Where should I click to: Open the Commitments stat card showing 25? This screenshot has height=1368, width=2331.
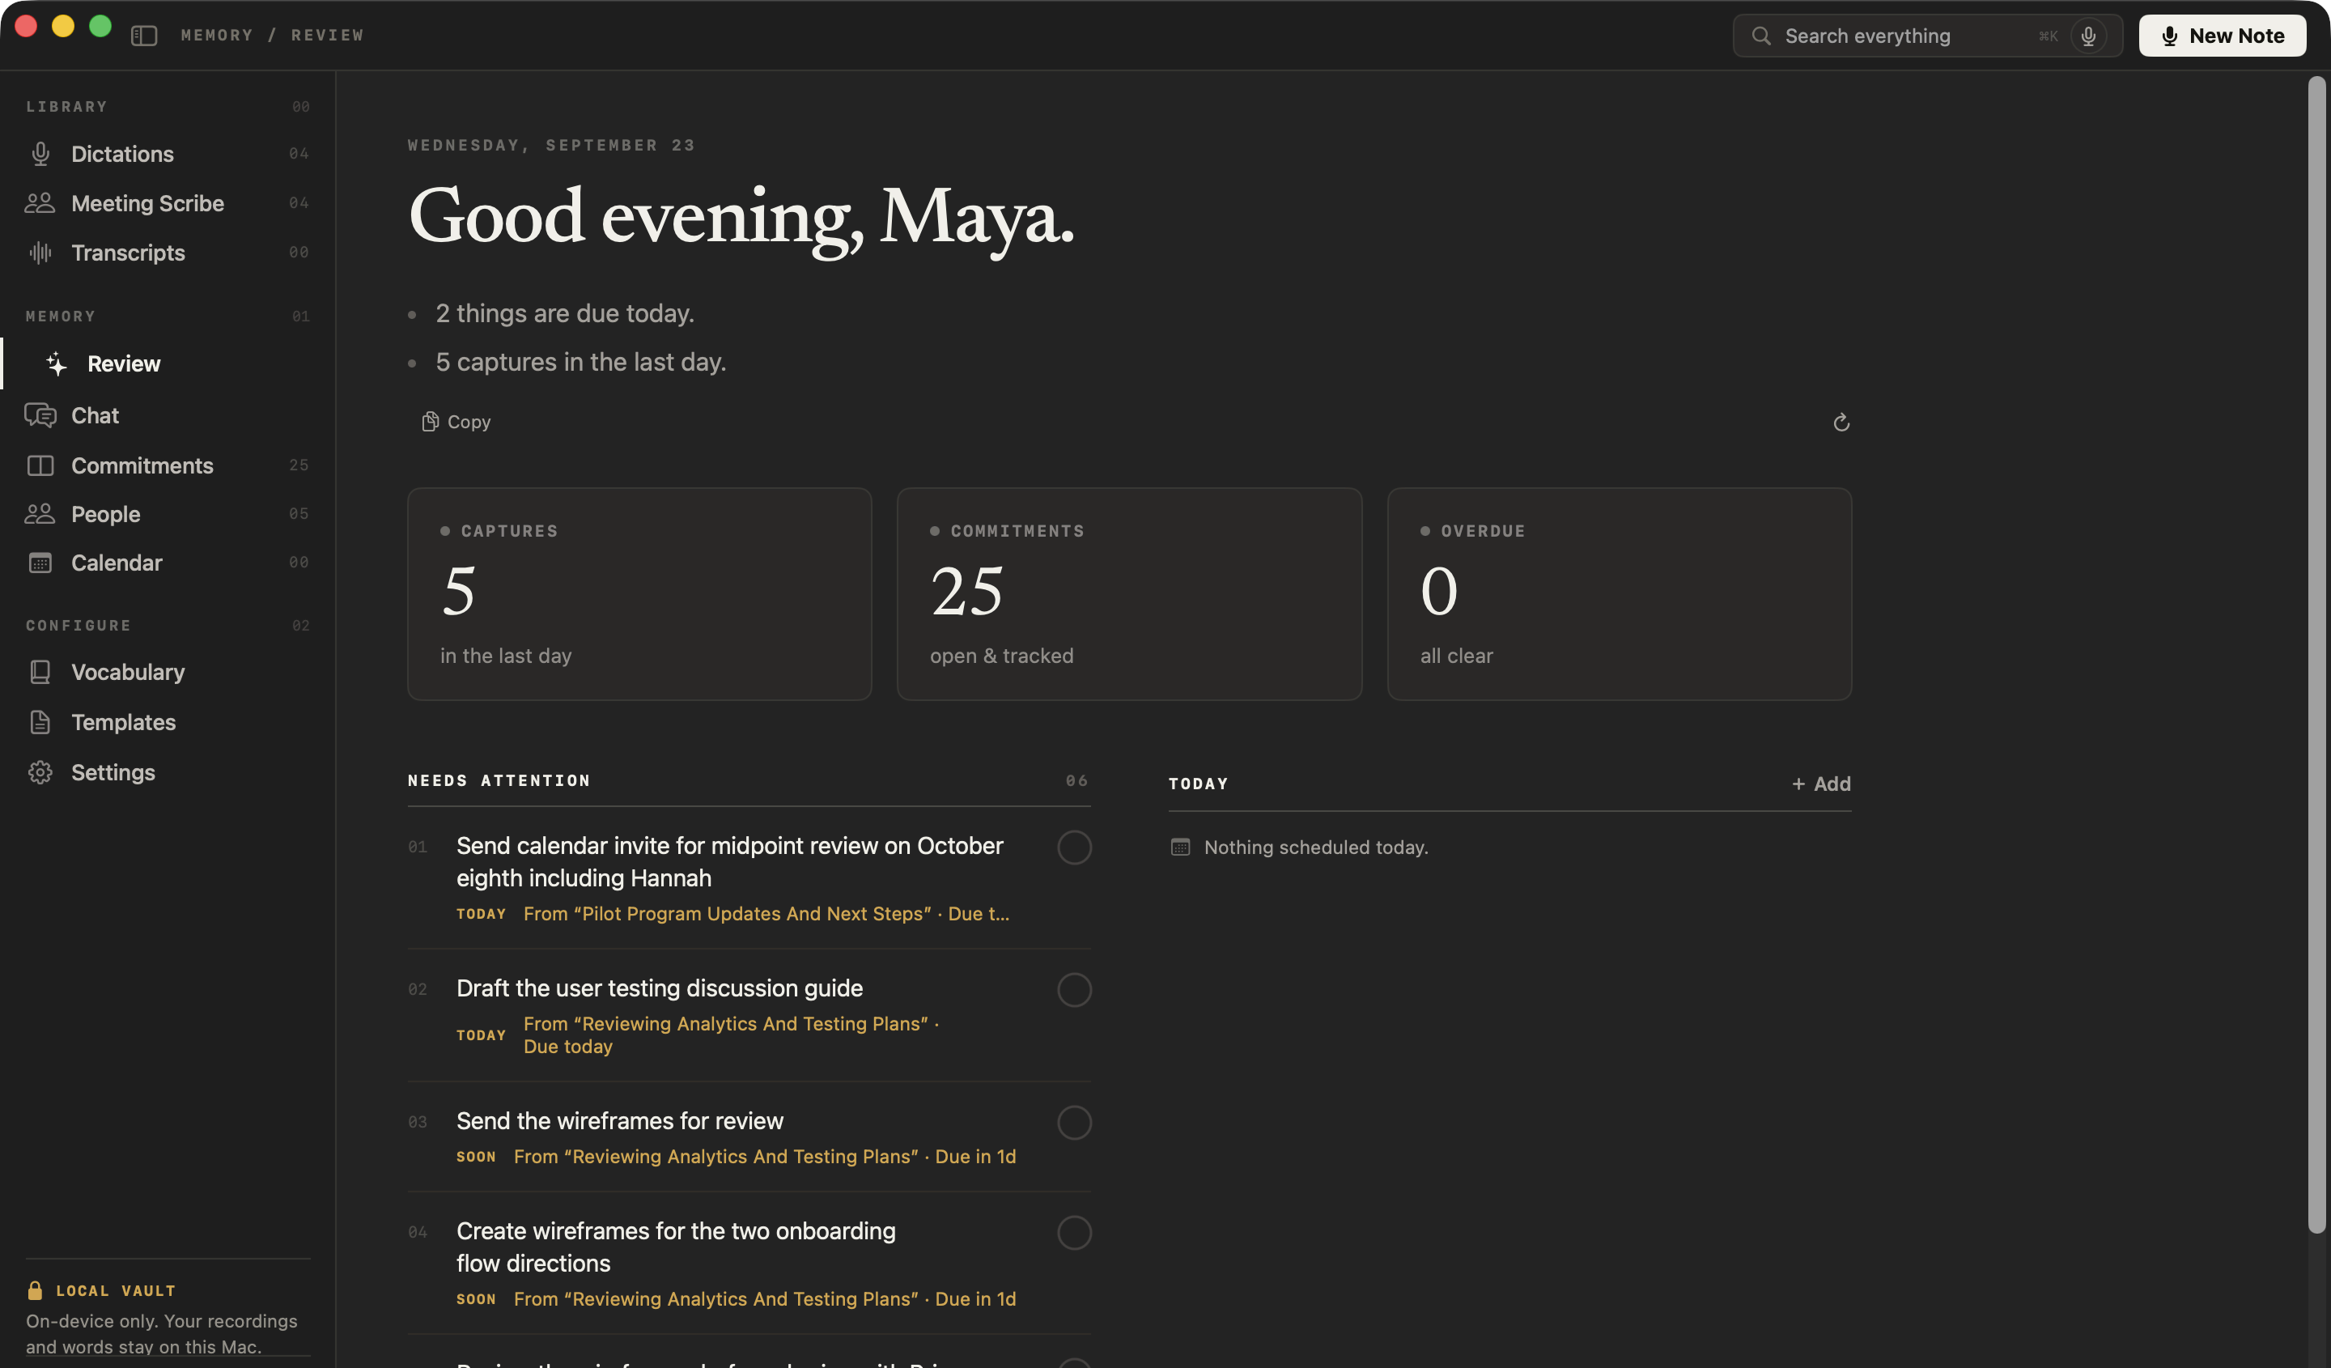tap(1128, 594)
